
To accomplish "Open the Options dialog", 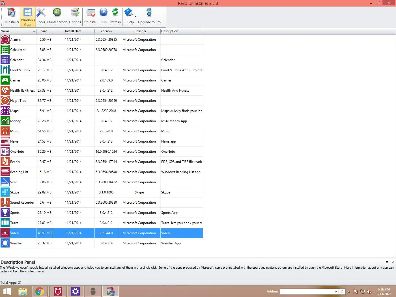I will click(75, 17).
